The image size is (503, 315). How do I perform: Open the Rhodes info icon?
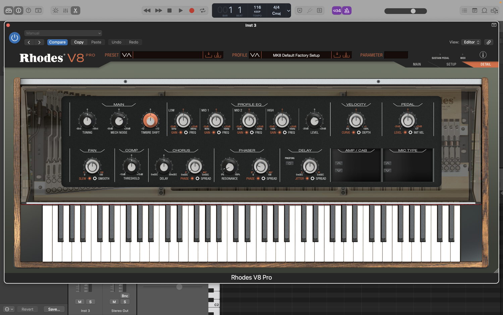(483, 55)
